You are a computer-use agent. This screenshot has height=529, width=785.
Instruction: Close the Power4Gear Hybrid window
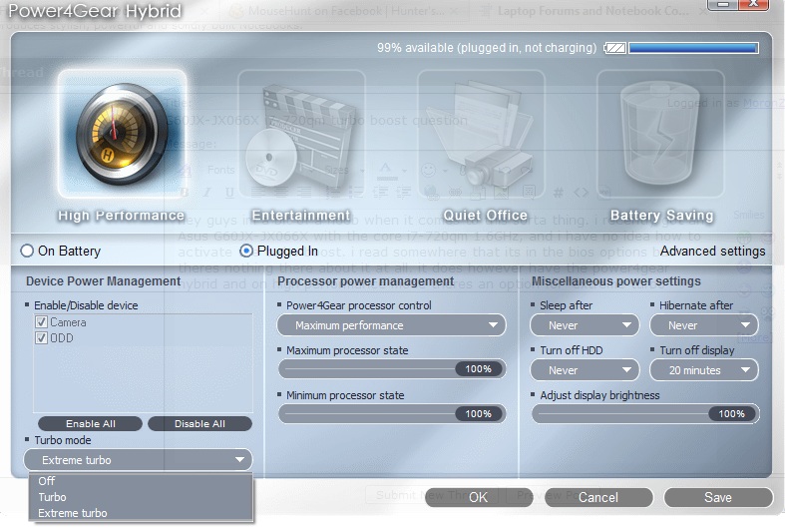coord(754,5)
